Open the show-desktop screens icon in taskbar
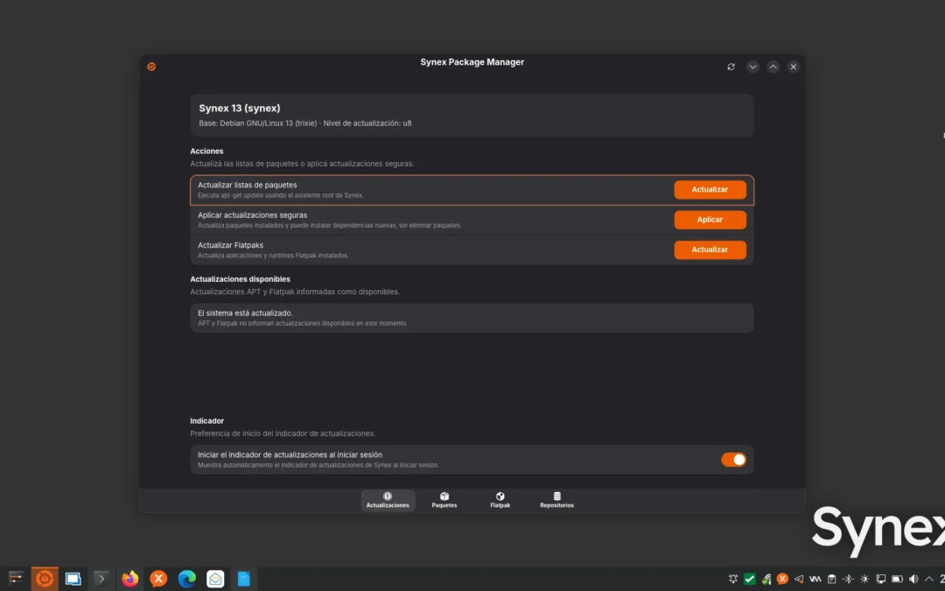This screenshot has height=591, width=945. 73,579
